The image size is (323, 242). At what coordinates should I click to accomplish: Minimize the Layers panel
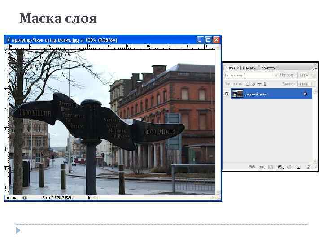(x=311, y=65)
